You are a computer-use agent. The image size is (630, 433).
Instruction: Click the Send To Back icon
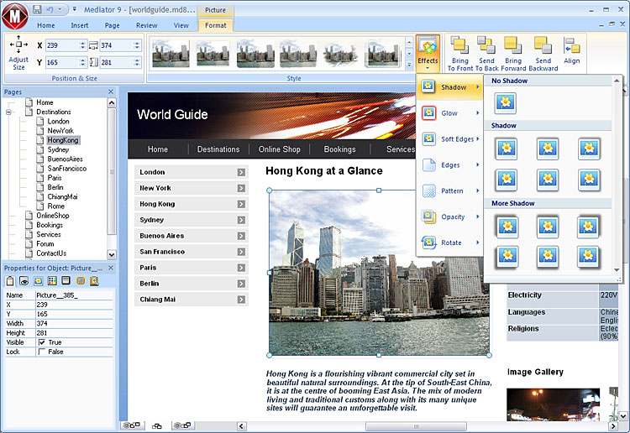(x=486, y=45)
